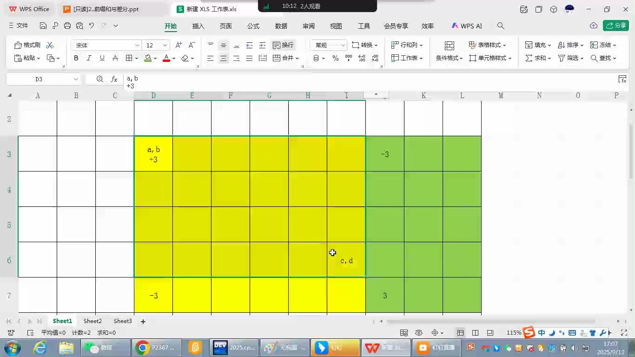Click the Distributed alignment icon
The image size is (635, 357).
(x=263, y=58)
